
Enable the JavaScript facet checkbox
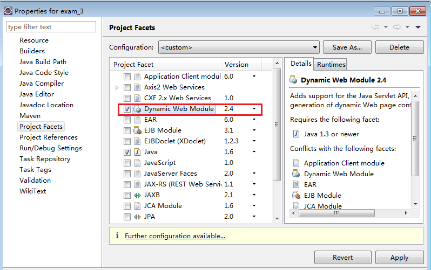point(127,163)
